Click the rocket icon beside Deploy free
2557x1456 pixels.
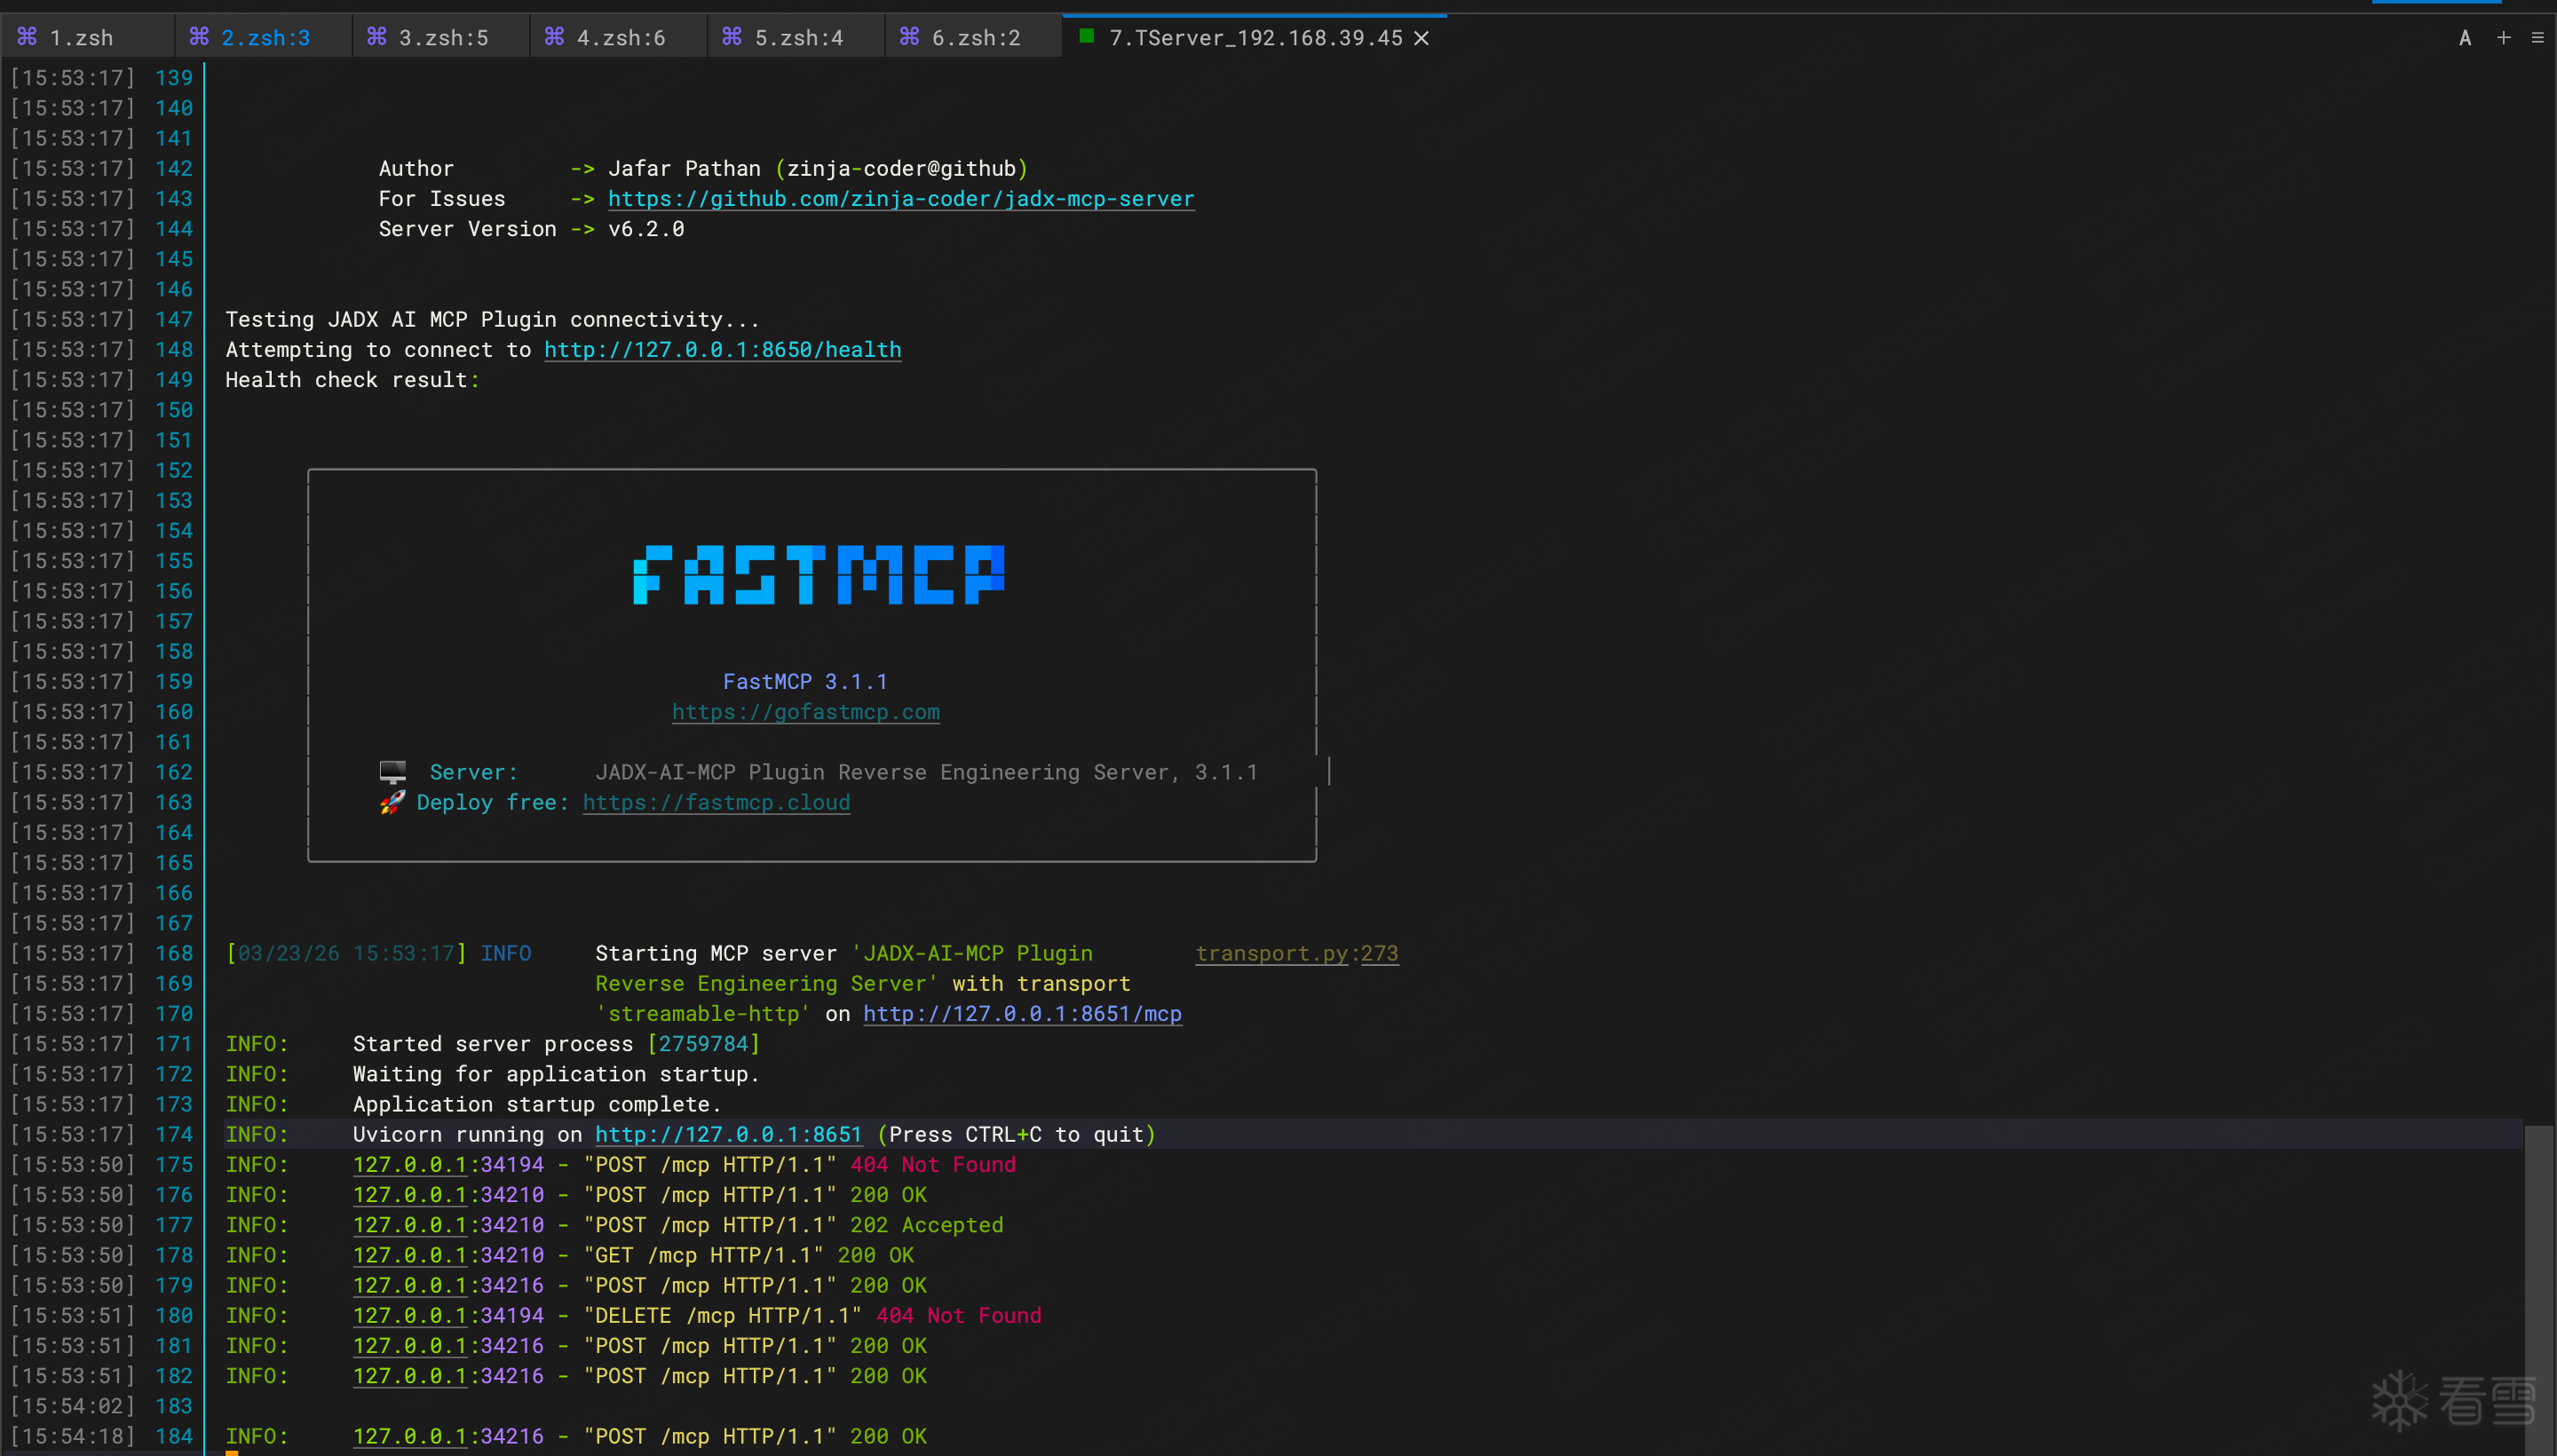pos(392,802)
